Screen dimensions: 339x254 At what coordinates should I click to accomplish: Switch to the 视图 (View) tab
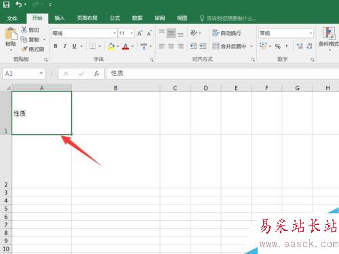182,18
